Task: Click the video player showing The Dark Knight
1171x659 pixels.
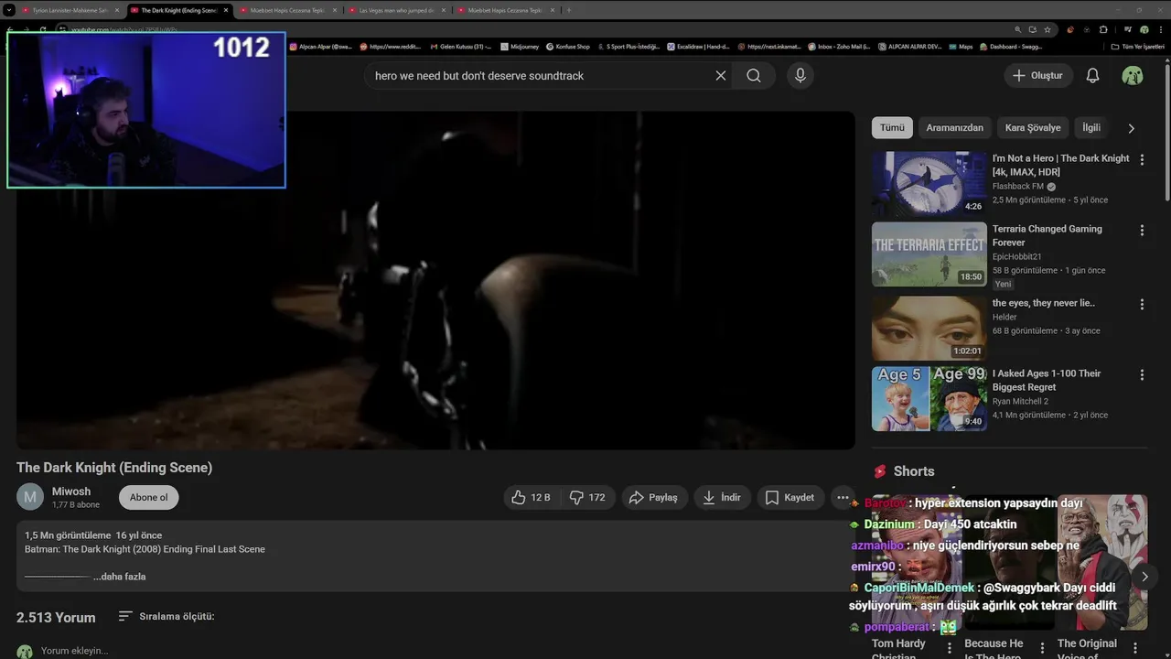Action: [435, 280]
